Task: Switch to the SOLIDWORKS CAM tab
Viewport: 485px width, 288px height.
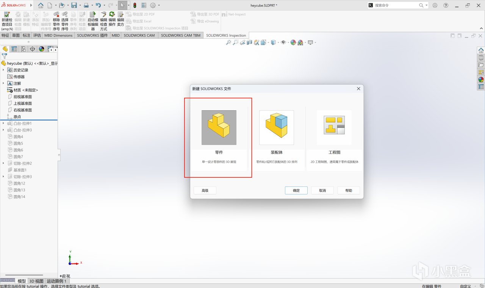Action: point(139,35)
